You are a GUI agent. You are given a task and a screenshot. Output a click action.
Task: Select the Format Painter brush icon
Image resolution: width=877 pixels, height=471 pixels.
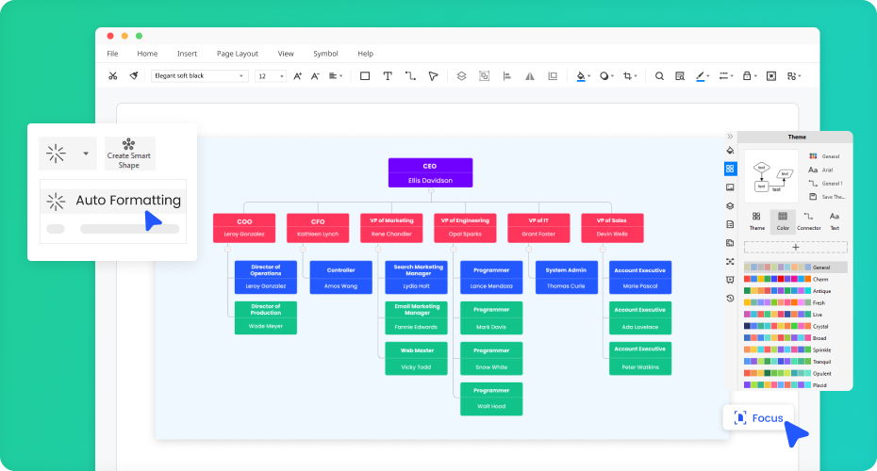tap(134, 75)
